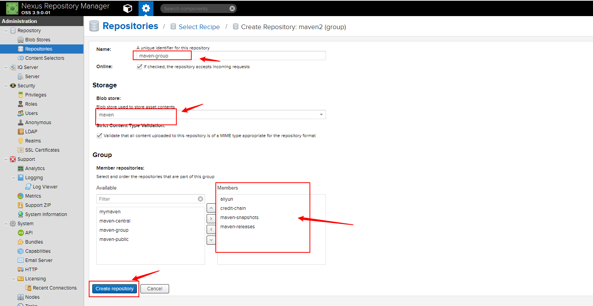
Task: Go to Repositories breadcrumb link
Action: pyautogui.click(x=130, y=26)
